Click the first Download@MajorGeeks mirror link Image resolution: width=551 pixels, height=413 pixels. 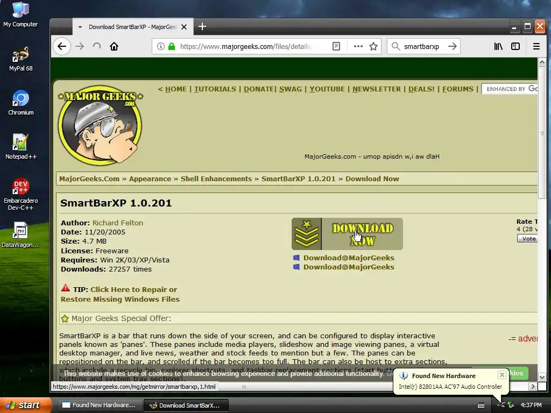[349, 258]
